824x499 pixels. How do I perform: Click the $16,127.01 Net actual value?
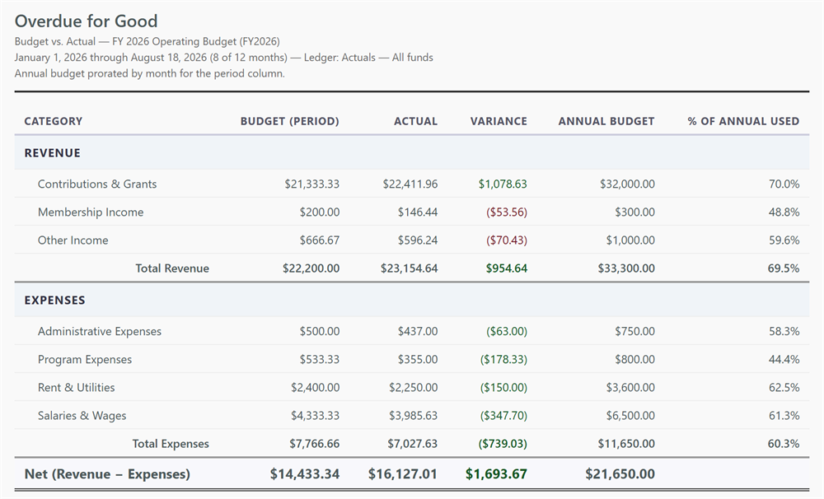[403, 473]
